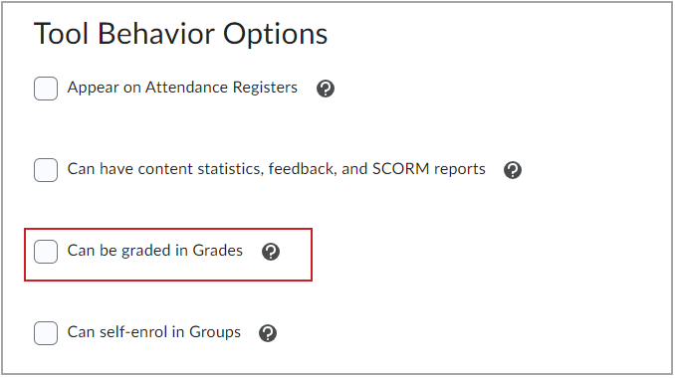The width and height of the screenshot is (675, 378).
Task: Enable Appear on Attendance Registers checkbox
Action: coord(46,89)
